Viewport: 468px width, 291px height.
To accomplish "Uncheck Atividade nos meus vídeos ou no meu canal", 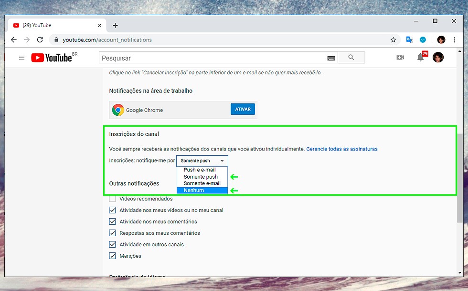I will coord(112,210).
